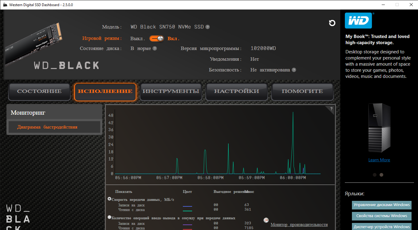
Task: Click the help icon beside «В норме»
Action: pyautogui.click(x=155, y=48)
